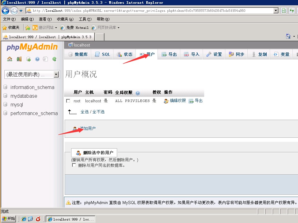Open the phpMyAdmin query window icon

click(x=28, y=59)
